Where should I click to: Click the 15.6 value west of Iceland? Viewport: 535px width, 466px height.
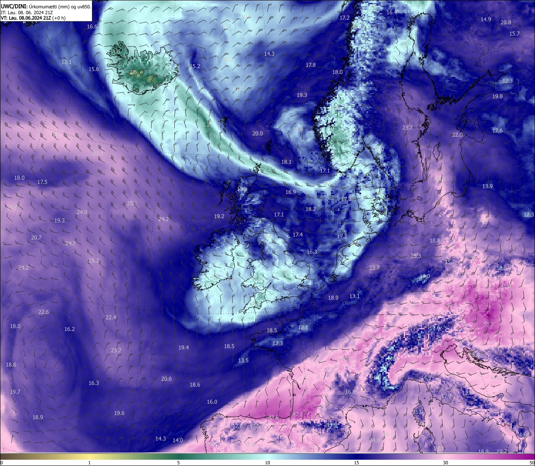[94, 69]
